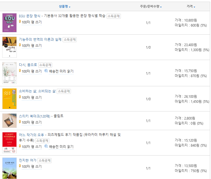Viewport: 211px width, 179px height.
Task: Select mileage text 마일리지 : 1,450원 (5%)
Action: pyautogui.click(x=192, y=102)
